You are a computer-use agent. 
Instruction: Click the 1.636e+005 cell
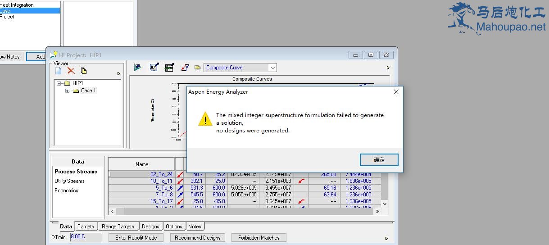pyautogui.click(x=357, y=181)
